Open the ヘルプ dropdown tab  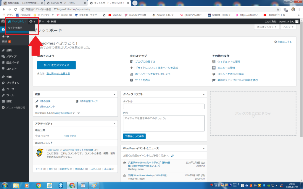pos(288,27)
